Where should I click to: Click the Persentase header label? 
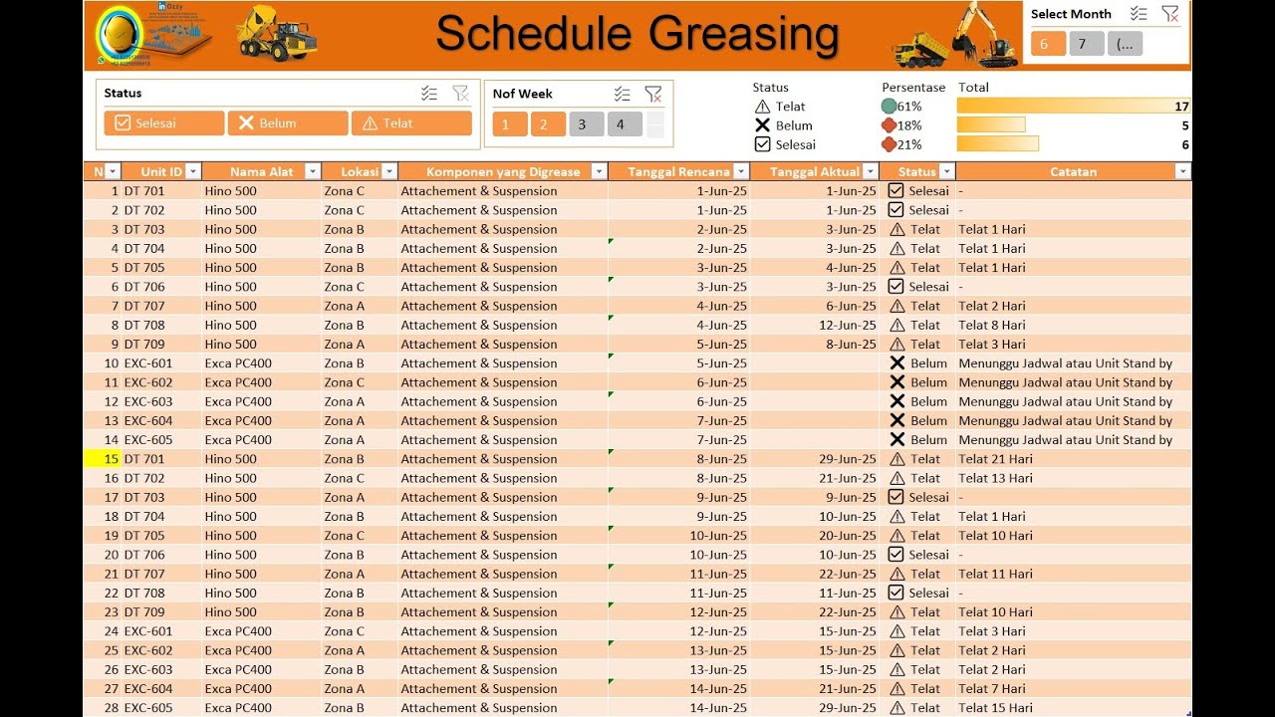pos(913,88)
